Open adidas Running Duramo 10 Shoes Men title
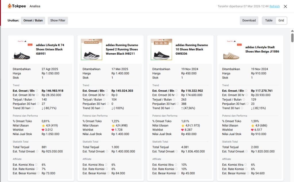 (192, 49)
